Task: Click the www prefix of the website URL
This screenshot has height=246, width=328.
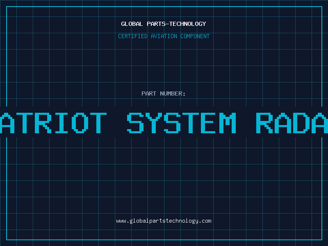Action: coord(121,221)
